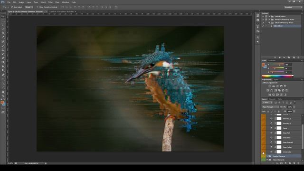Select the Quick Selection tool

point(3,28)
